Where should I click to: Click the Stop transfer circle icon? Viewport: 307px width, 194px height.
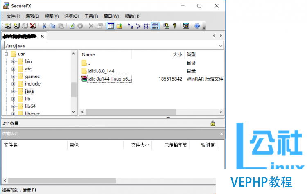[80, 26]
